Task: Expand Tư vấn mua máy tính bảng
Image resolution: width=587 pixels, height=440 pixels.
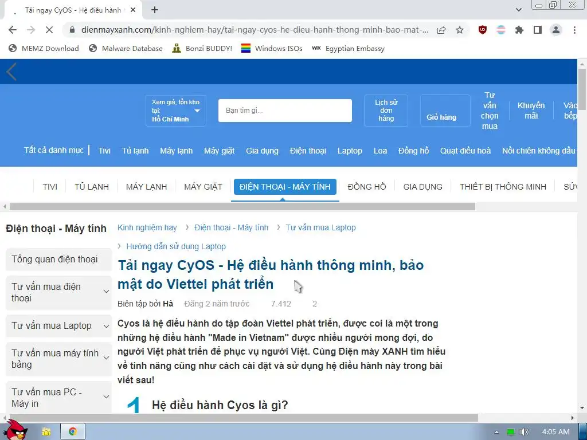Action: coord(59,359)
